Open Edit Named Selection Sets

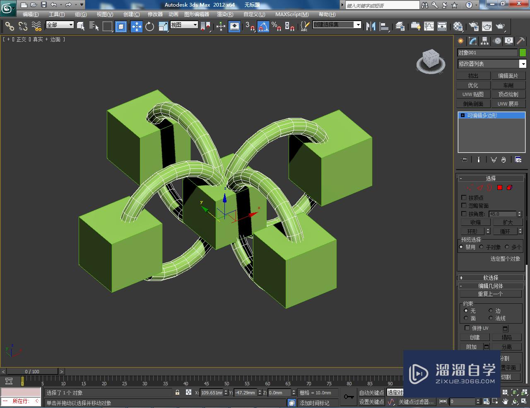coord(304,26)
